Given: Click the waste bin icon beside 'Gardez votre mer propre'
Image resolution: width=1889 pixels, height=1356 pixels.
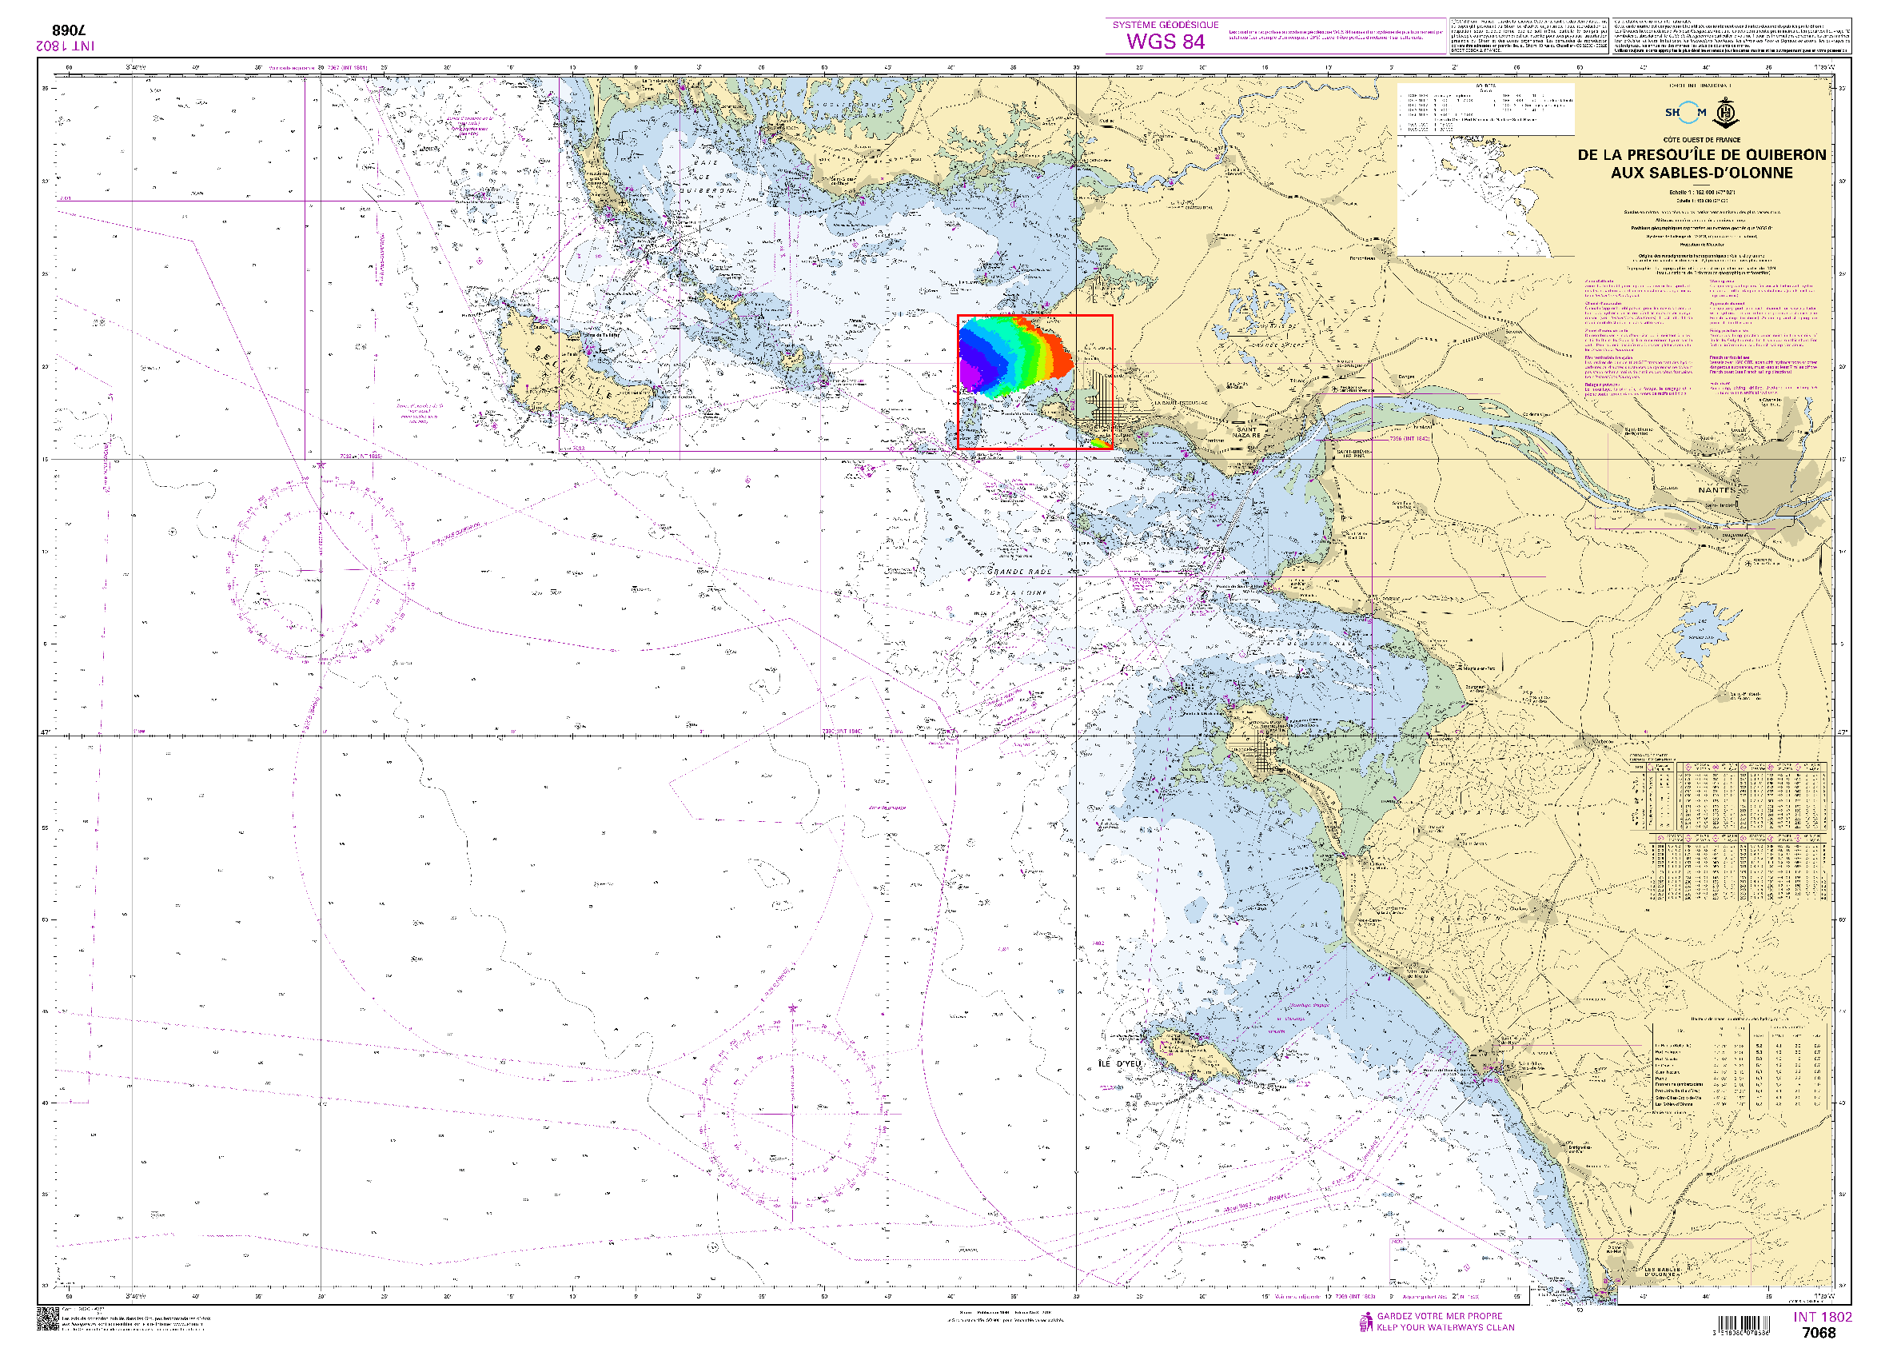Looking at the screenshot, I should 1366,1322.
